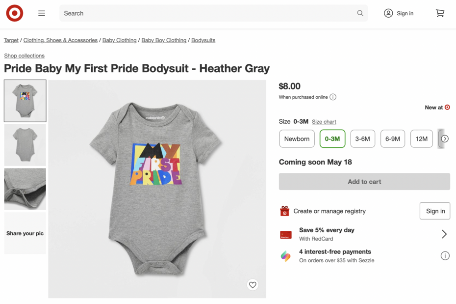Click registry Sign in button
Image resolution: width=456 pixels, height=304 pixels.
(434, 211)
